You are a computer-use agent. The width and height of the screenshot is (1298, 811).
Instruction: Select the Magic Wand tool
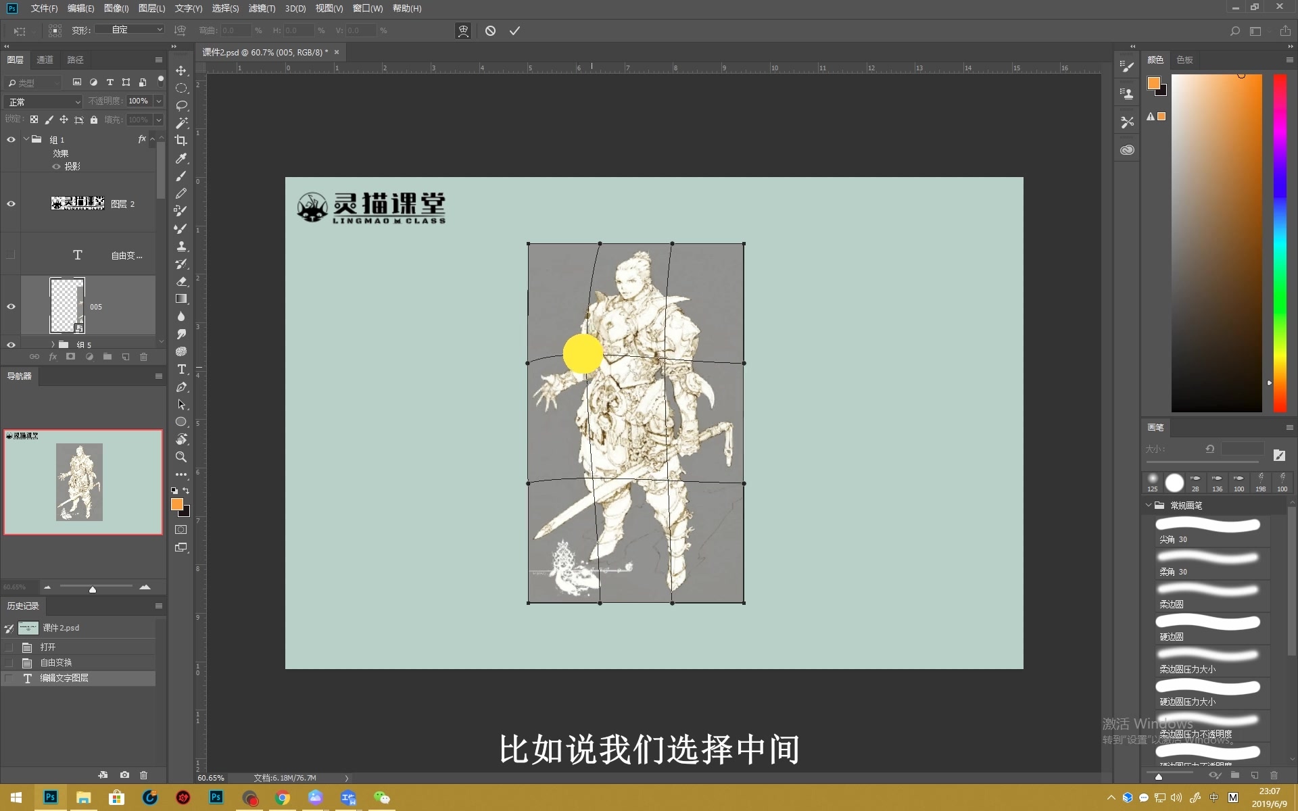tap(181, 124)
